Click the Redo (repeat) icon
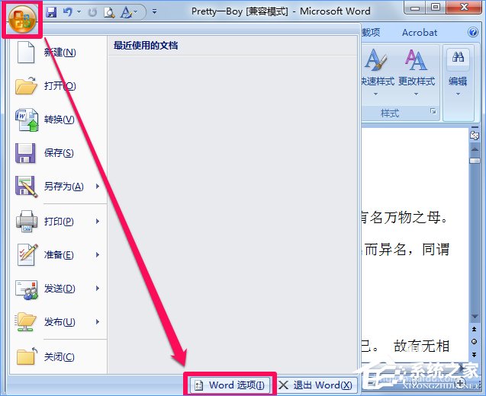The width and height of the screenshot is (486, 396). 92,12
